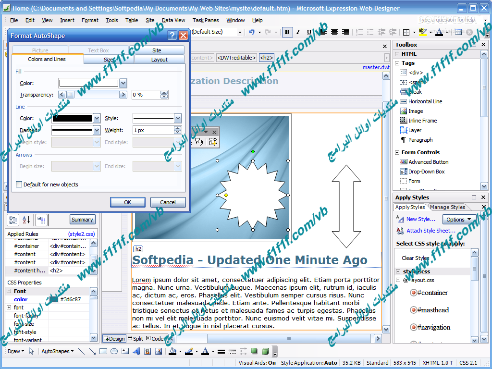Insert WordArt from the drawing toolbar
492x369 pixels.
[136, 351]
